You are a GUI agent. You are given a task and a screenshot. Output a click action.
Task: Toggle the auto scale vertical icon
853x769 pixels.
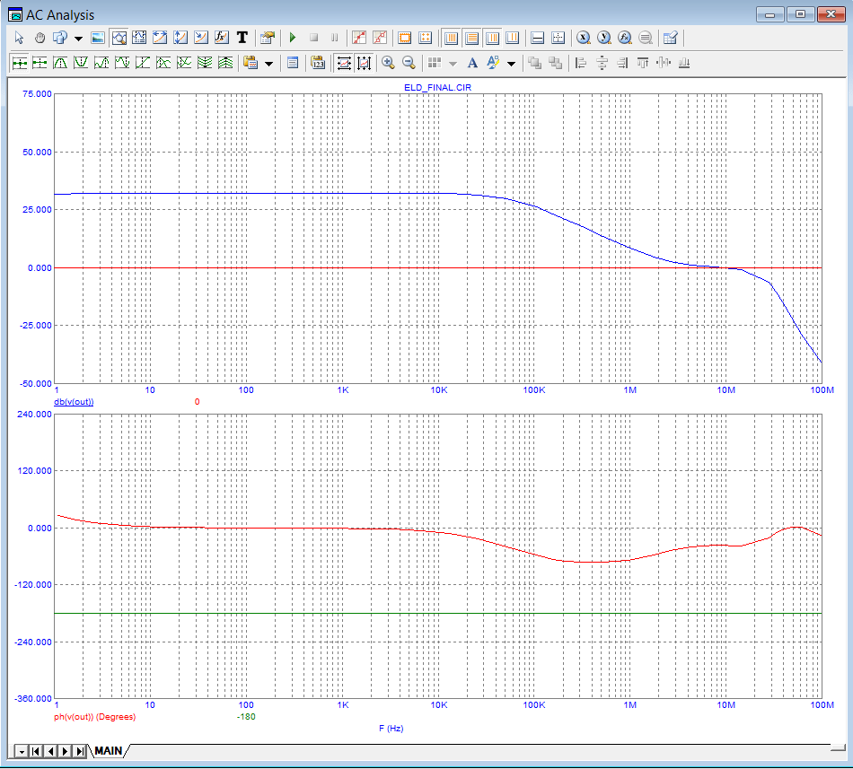364,63
